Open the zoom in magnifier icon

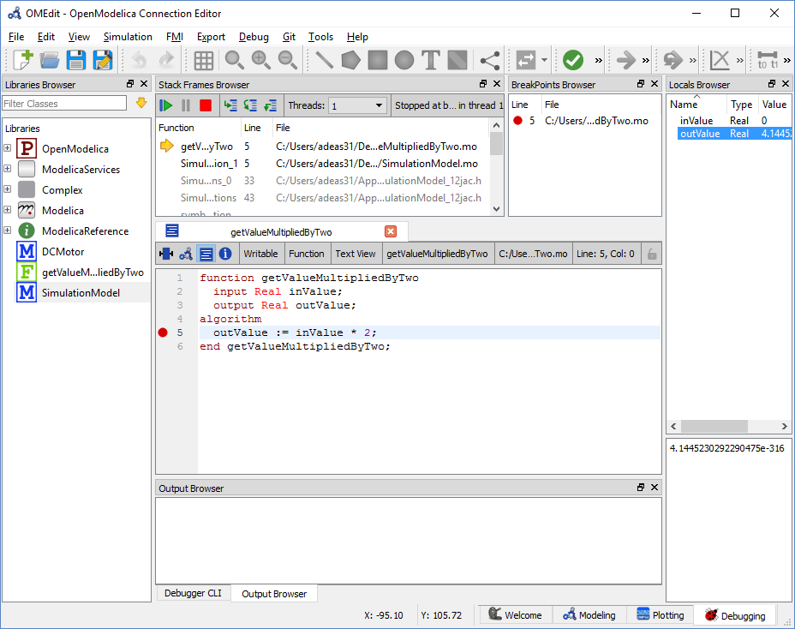pyautogui.click(x=260, y=60)
